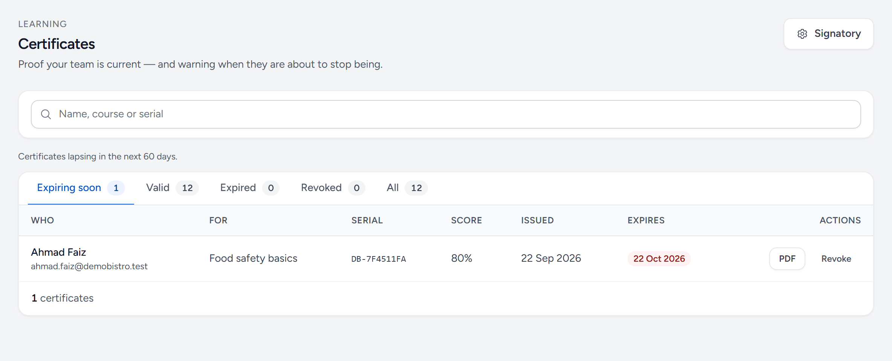The height and width of the screenshot is (361, 892).
Task: Revoke Ahmad Faiz's certificate
Action: (x=836, y=259)
